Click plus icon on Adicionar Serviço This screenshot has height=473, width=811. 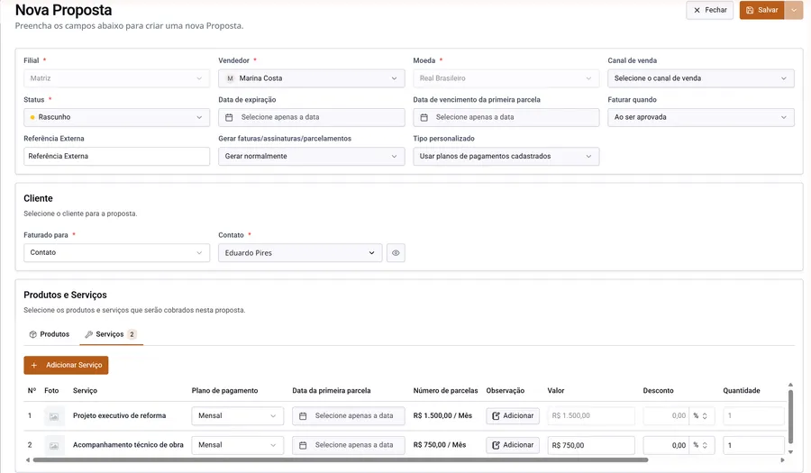pyautogui.click(x=34, y=365)
